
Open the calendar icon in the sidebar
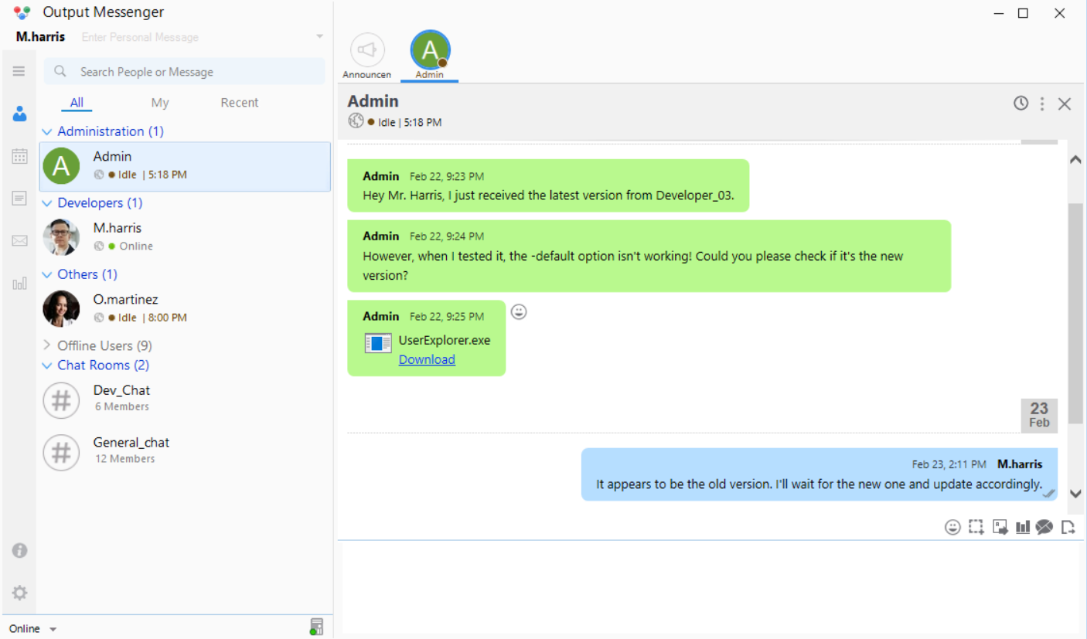[x=19, y=156]
